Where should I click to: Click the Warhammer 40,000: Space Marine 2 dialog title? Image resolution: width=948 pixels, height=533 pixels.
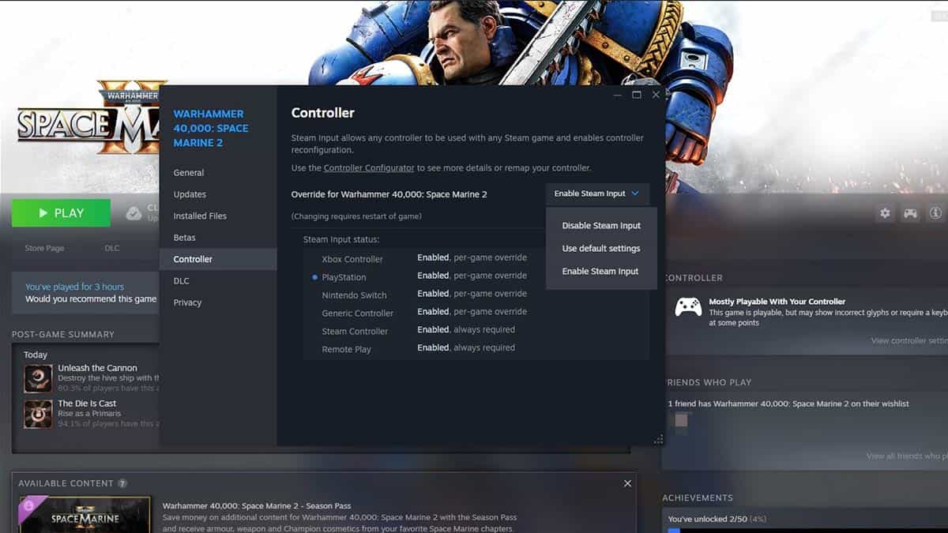pyautogui.click(x=211, y=128)
